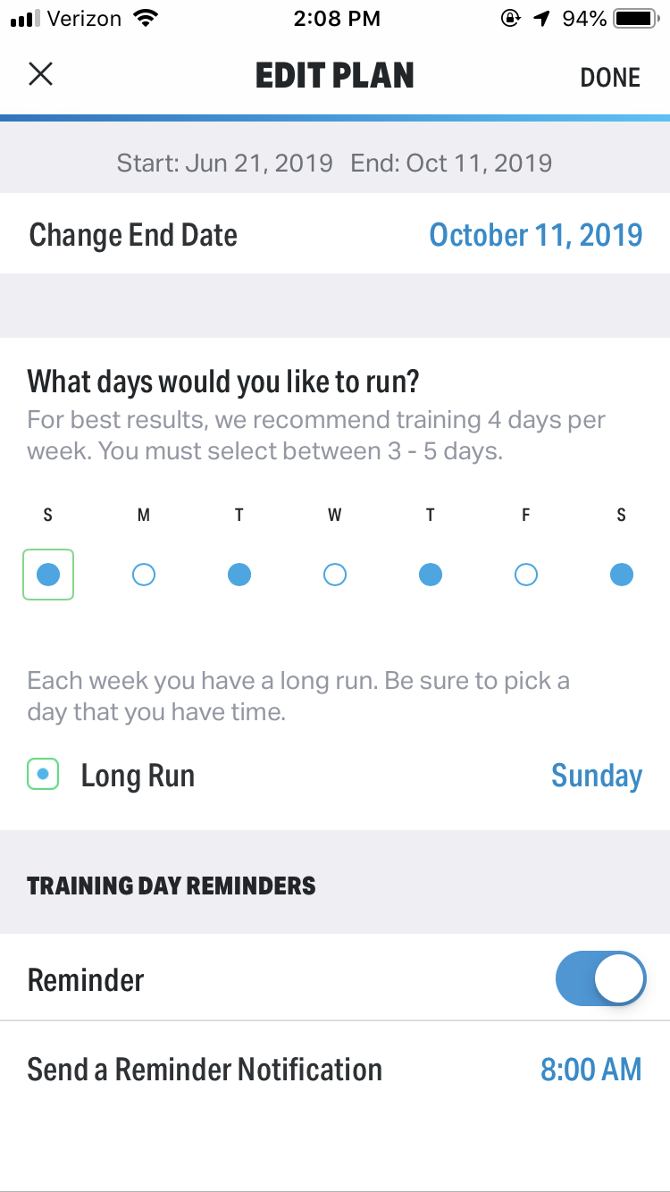
Task: Turn off the training day Reminder switch
Action: 600,980
